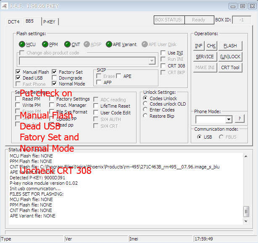This screenshot has width=258, height=243.
Task: Click the (UN)LOCK button
Action: pyautogui.click(x=230, y=57)
